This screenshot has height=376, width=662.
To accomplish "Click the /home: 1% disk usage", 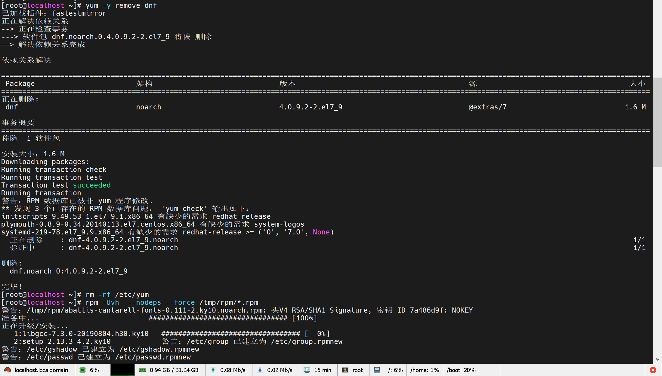I will (x=425, y=370).
